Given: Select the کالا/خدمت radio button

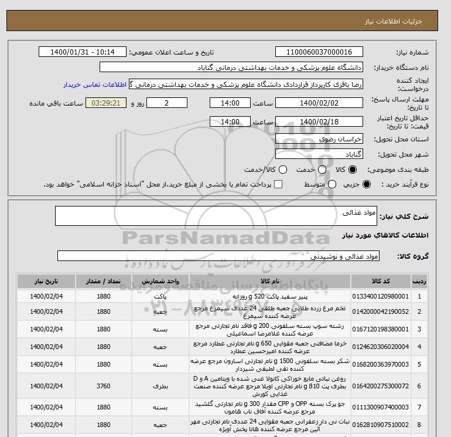Looking at the screenshot, I should pyautogui.click(x=283, y=170).
